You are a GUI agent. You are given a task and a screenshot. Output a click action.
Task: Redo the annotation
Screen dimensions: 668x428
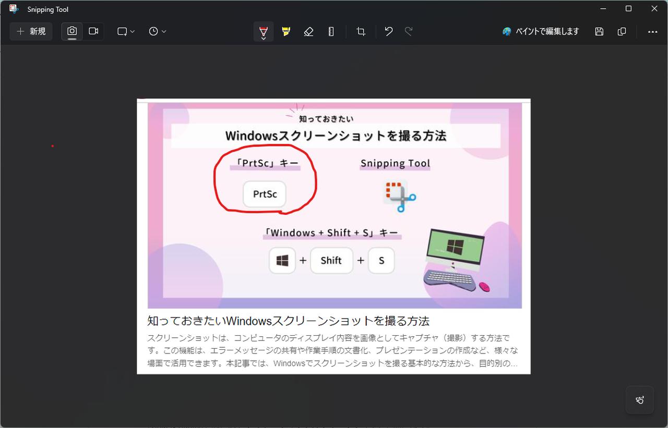(409, 31)
